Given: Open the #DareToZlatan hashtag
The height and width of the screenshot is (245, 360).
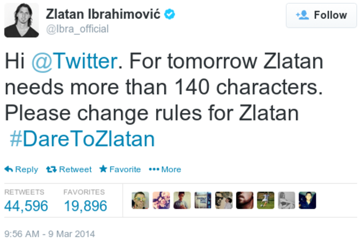Looking at the screenshot, I should click(82, 139).
